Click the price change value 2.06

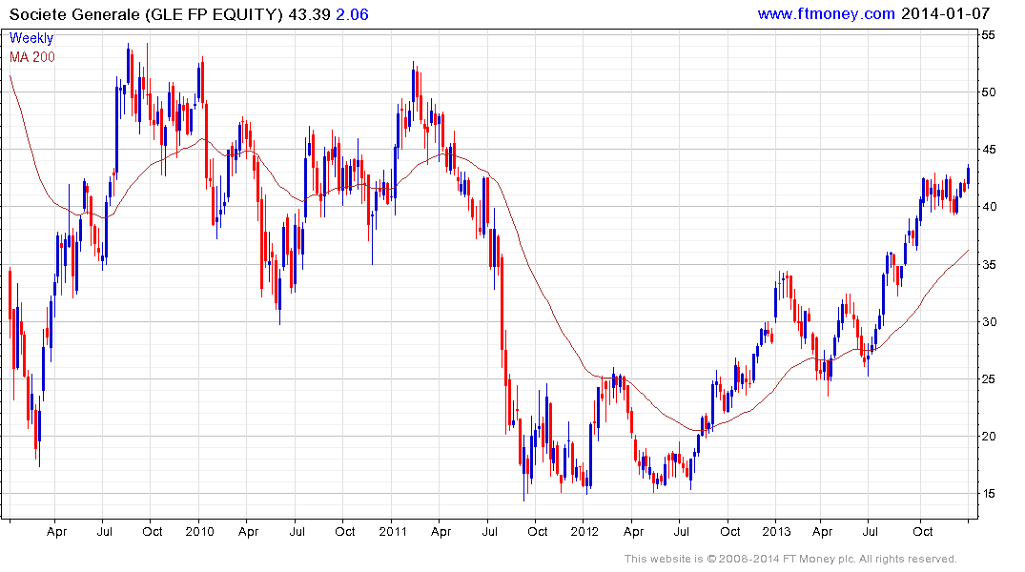(x=353, y=14)
